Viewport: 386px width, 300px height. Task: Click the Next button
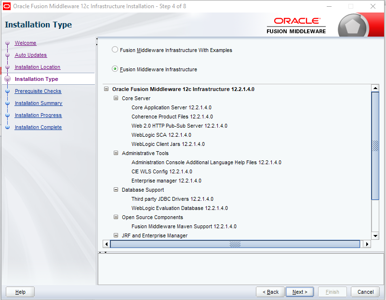[300, 292]
